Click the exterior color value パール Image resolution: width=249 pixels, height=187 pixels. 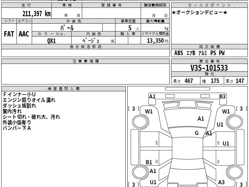67,28
